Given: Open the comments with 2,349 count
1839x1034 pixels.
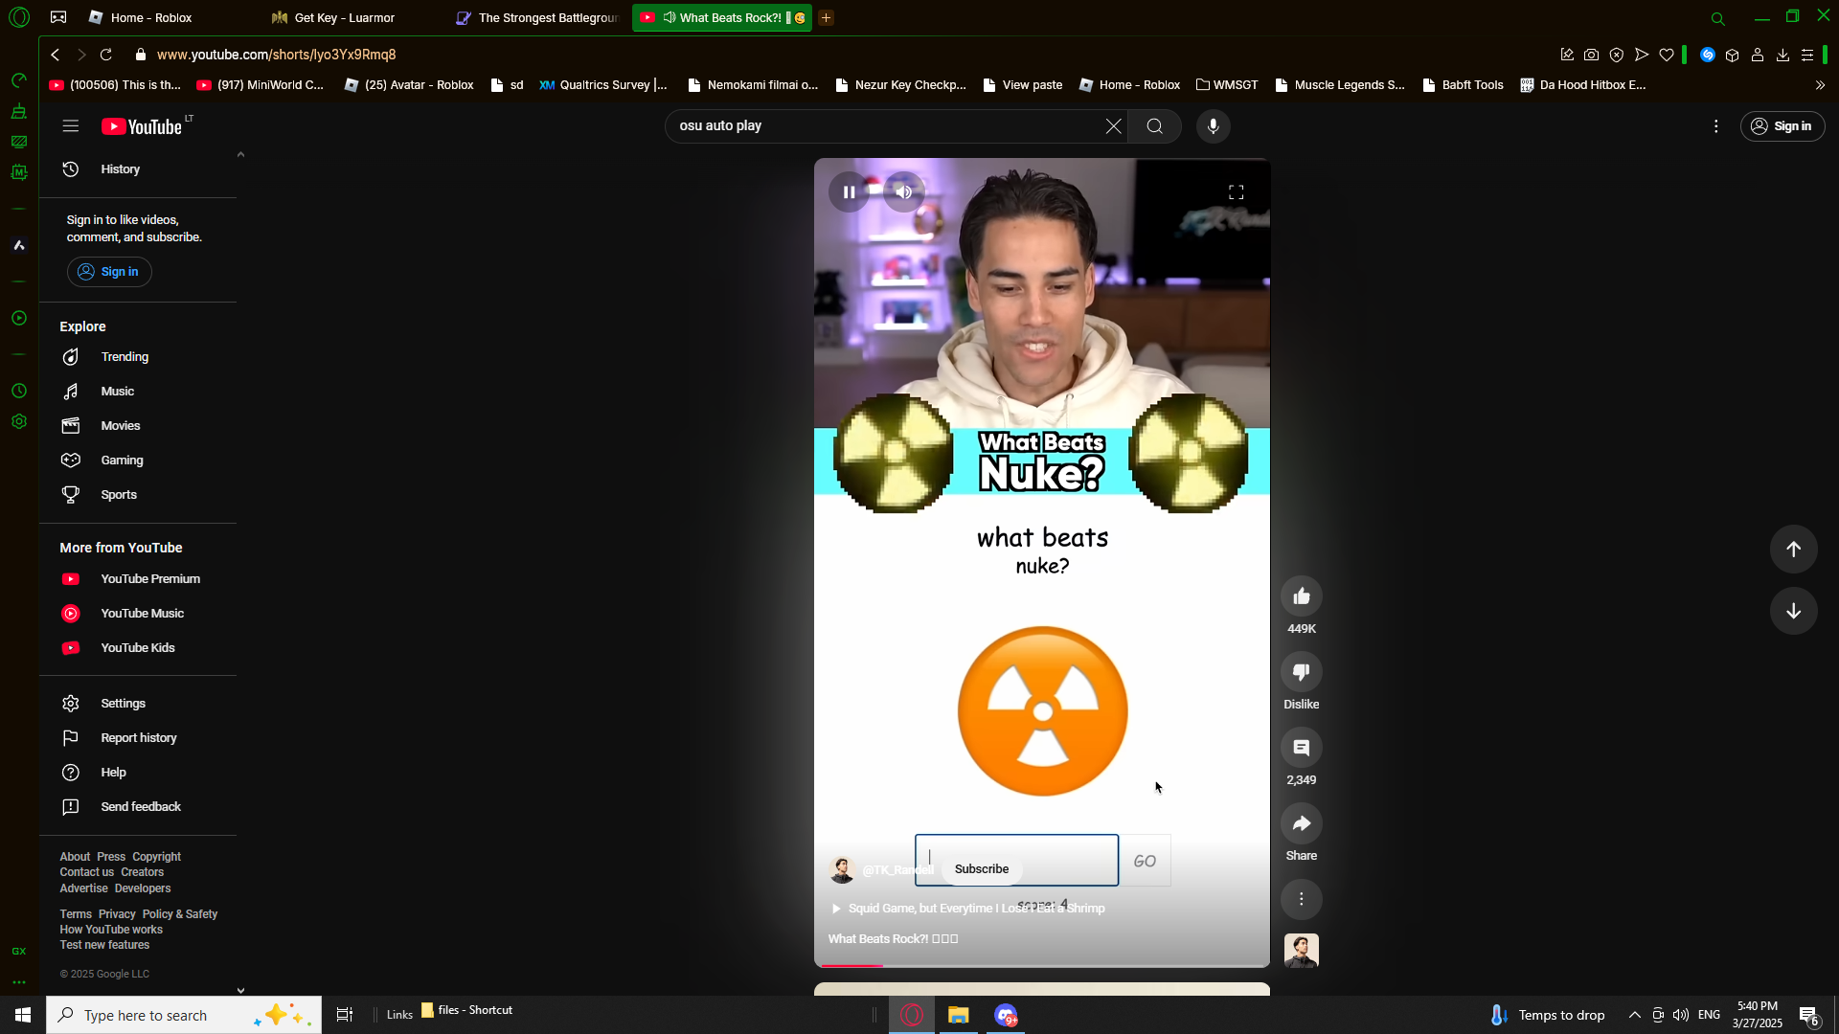Looking at the screenshot, I should coord(1301,748).
